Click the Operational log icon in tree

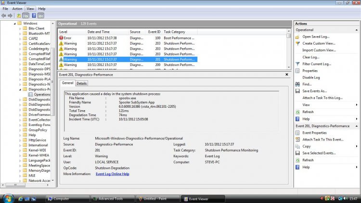[31, 94]
